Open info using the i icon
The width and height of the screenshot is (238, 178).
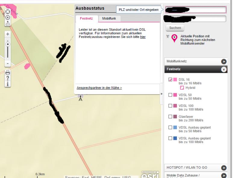pyautogui.click(x=8, y=84)
